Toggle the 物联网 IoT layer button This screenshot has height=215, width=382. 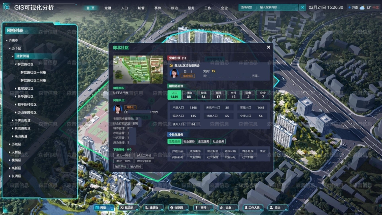tap(178, 208)
